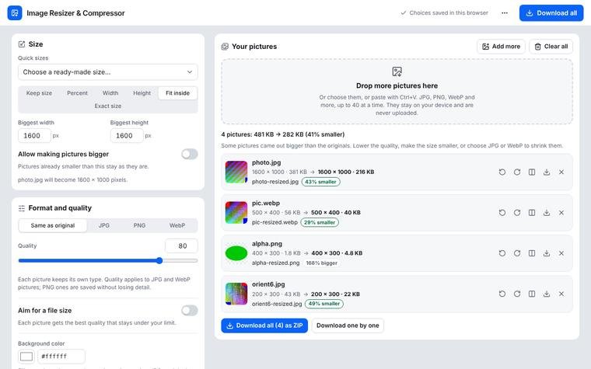Screen dimensions: 591x369
Task: Click the Drop more pictures here area
Action: pos(397,92)
